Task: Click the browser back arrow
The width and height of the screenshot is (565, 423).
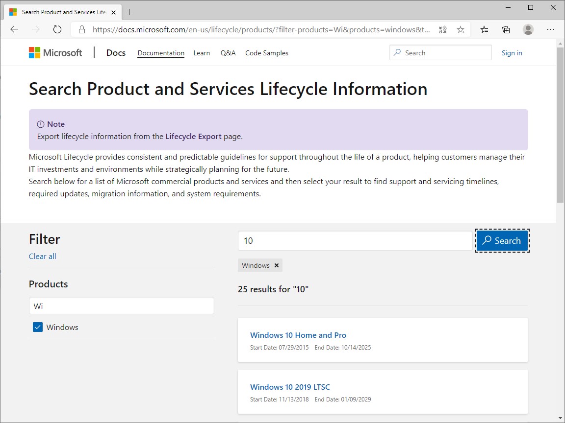Action: click(14, 29)
